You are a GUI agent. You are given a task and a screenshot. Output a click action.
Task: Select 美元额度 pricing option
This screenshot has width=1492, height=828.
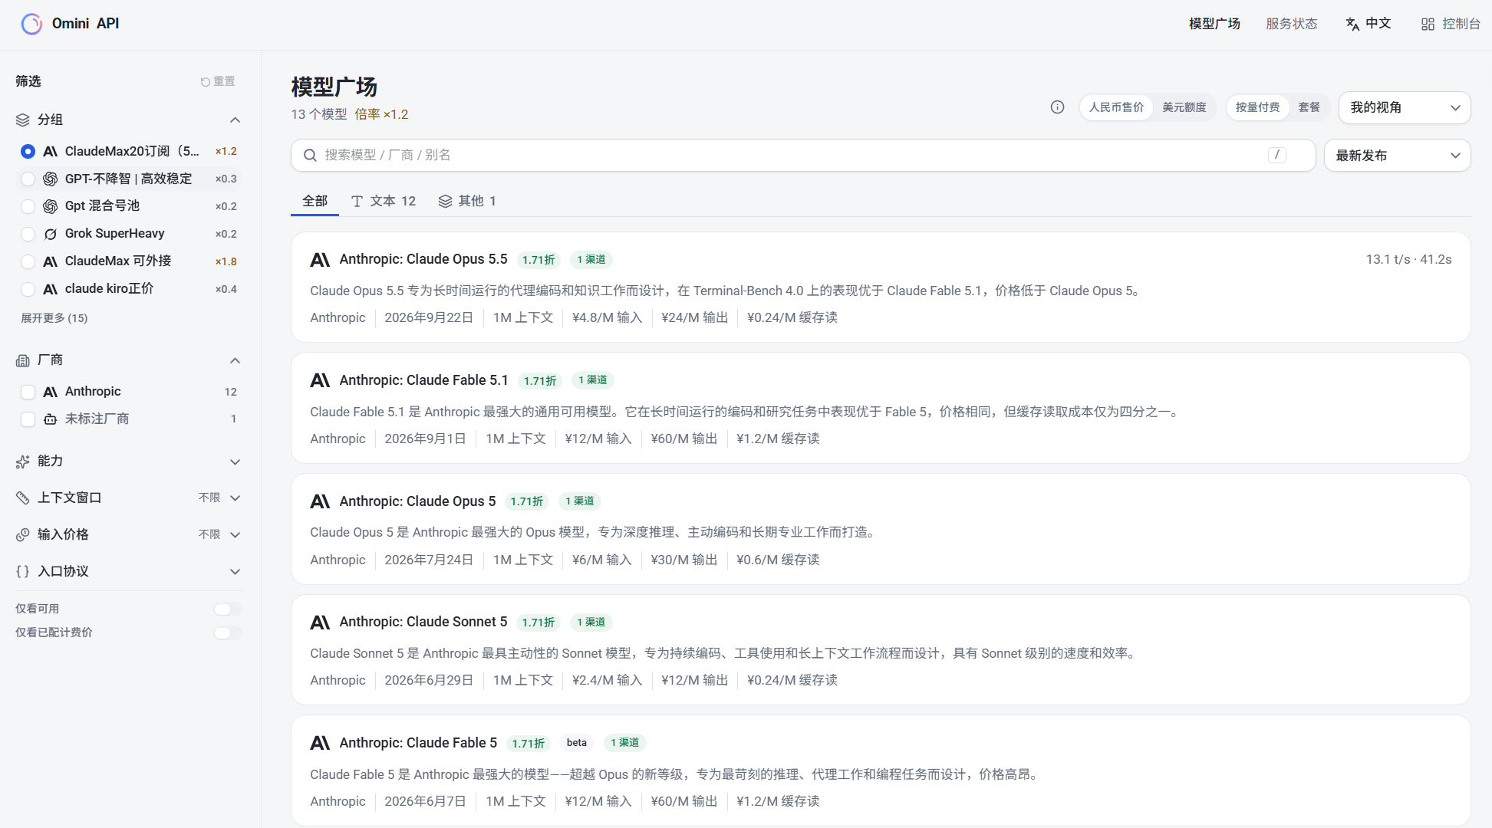click(1184, 107)
